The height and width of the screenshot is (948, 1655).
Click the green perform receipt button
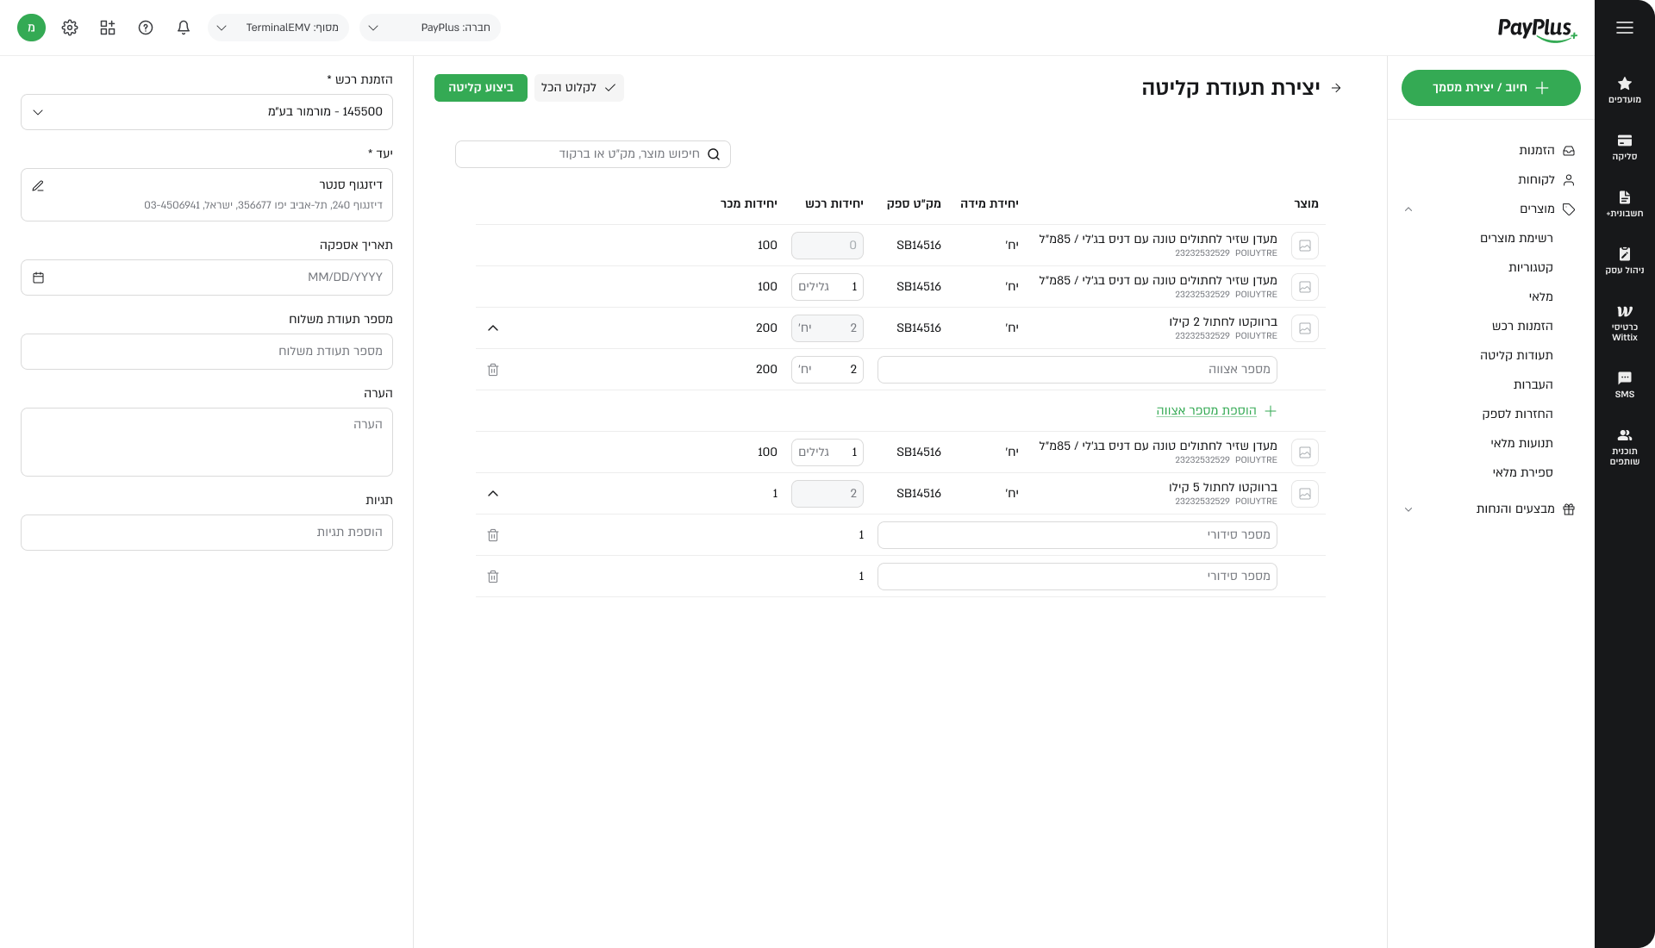480,88
